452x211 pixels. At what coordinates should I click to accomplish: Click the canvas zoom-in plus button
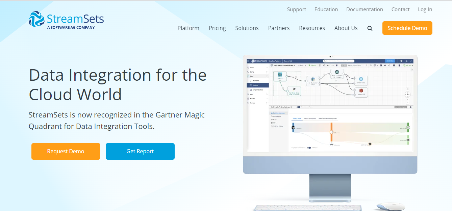tap(407, 100)
